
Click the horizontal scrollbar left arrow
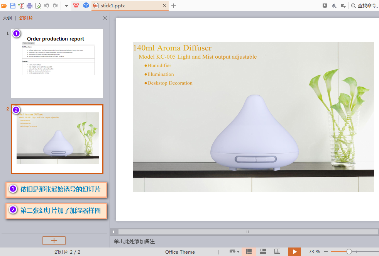113,232
